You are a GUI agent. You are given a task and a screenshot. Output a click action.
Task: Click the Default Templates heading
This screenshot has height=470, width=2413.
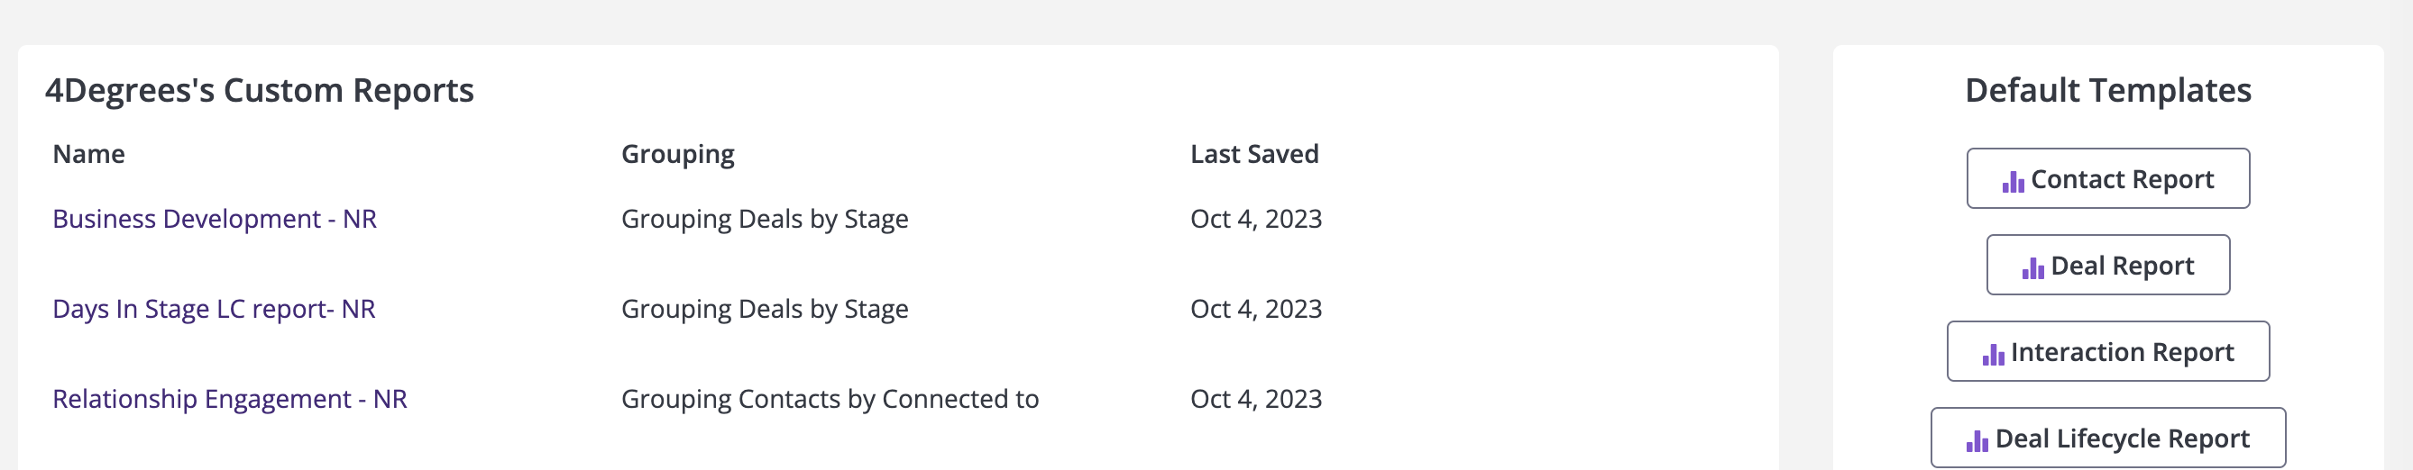coord(2107,91)
